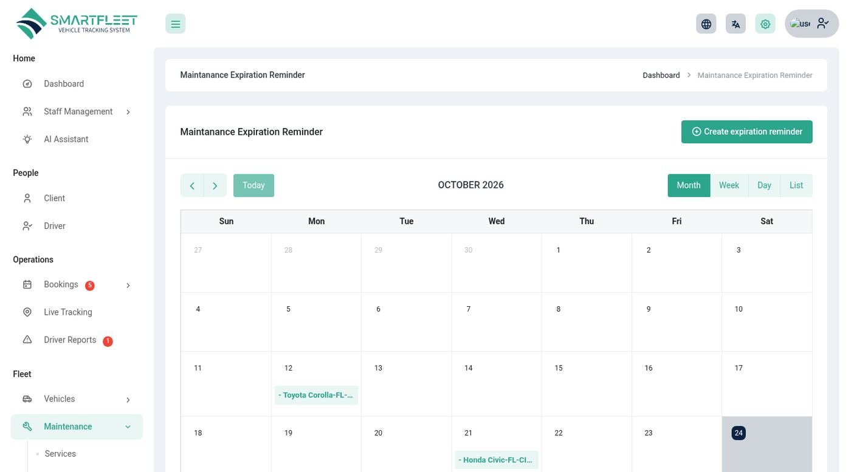Click date number 18
The height and width of the screenshot is (472, 851).
(x=198, y=433)
